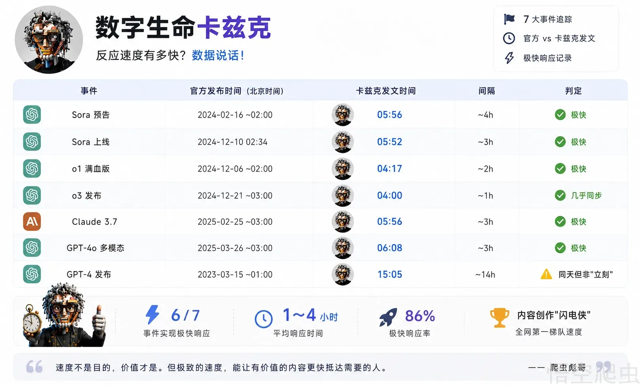Click the avatar next to 05:56 in Sora 预告 row

(x=343, y=115)
